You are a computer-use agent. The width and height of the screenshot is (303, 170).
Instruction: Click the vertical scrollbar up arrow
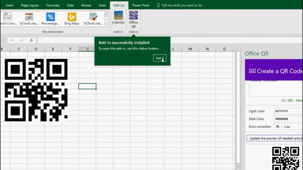pyautogui.click(x=238, y=49)
